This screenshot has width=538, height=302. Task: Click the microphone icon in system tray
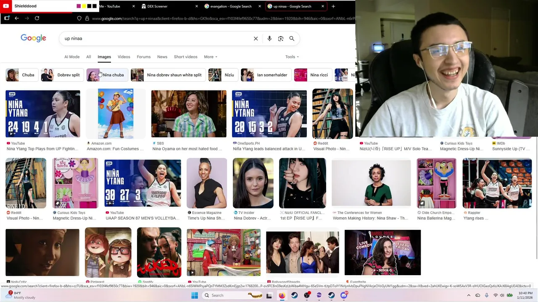pos(487,295)
